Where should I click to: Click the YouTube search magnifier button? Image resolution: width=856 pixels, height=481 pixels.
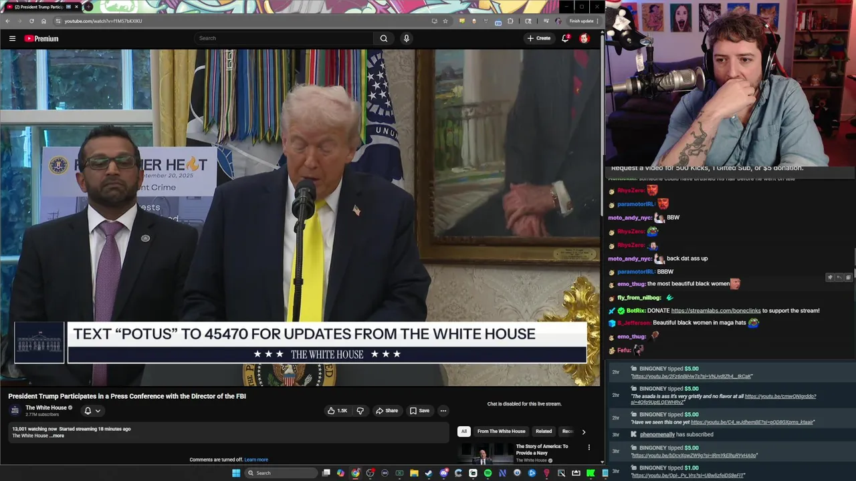(384, 38)
